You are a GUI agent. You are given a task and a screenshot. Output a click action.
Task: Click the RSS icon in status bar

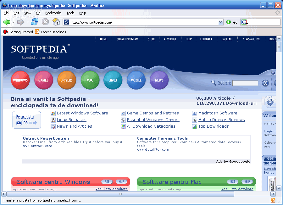click(273, 200)
